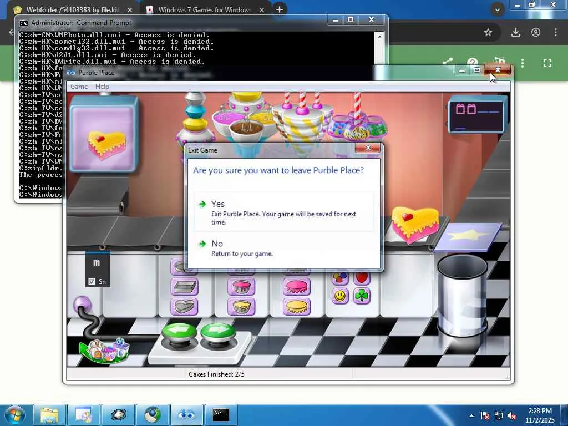This screenshot has width=568, height=426.
Task: Open the green toolbar more options menu
Action: coord(523,63)
